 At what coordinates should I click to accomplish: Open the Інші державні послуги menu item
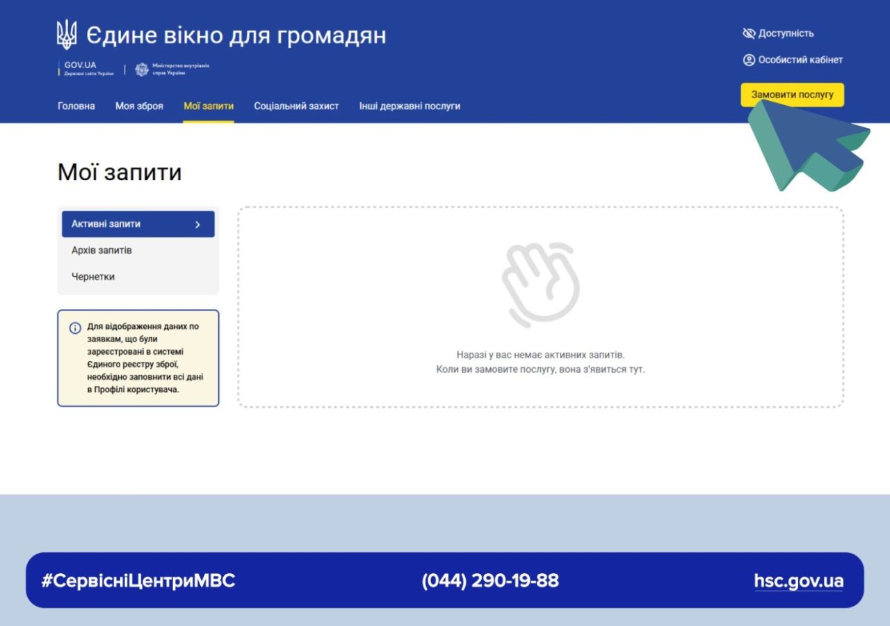point(410,106)
